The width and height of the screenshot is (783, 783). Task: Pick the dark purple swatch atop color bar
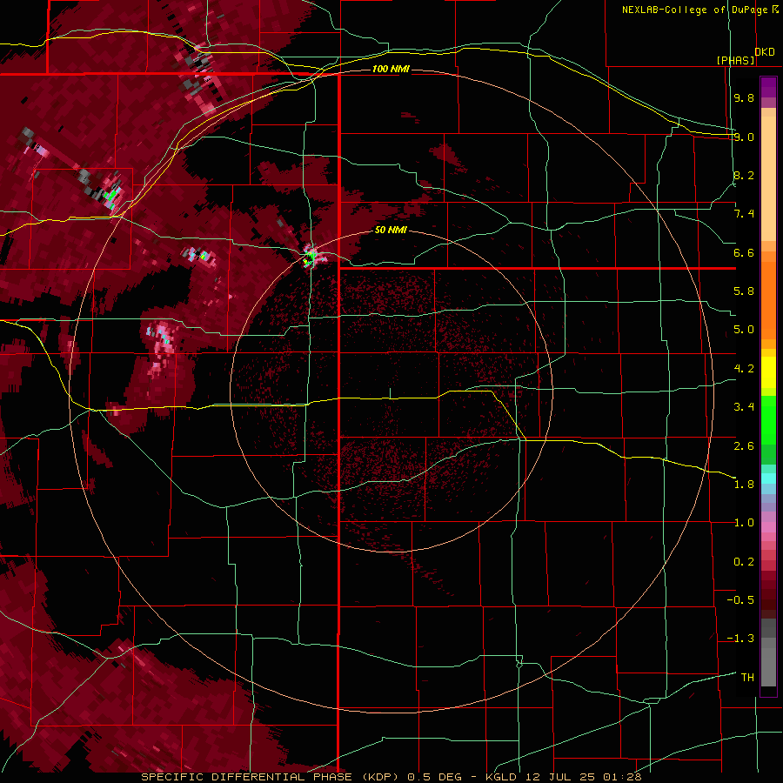tap(768, 87)
